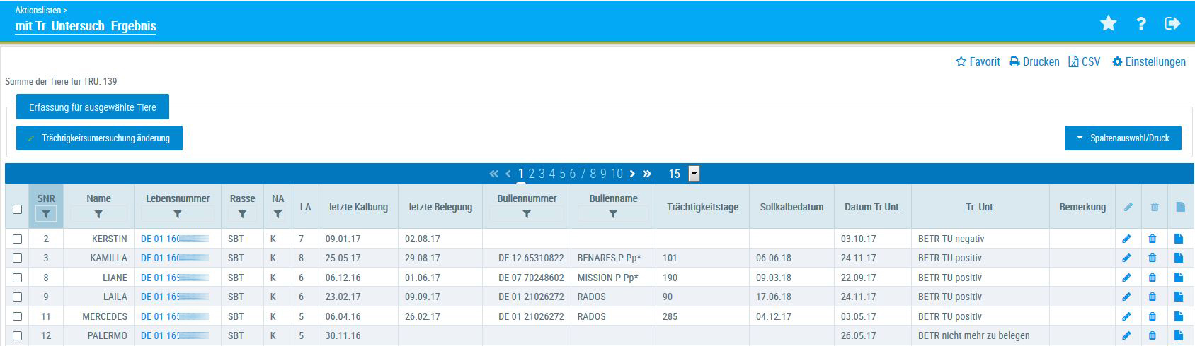1195x346 pixels.
Task: Sort by letzte Kalbung column header
Action: [x=358, y=207]
